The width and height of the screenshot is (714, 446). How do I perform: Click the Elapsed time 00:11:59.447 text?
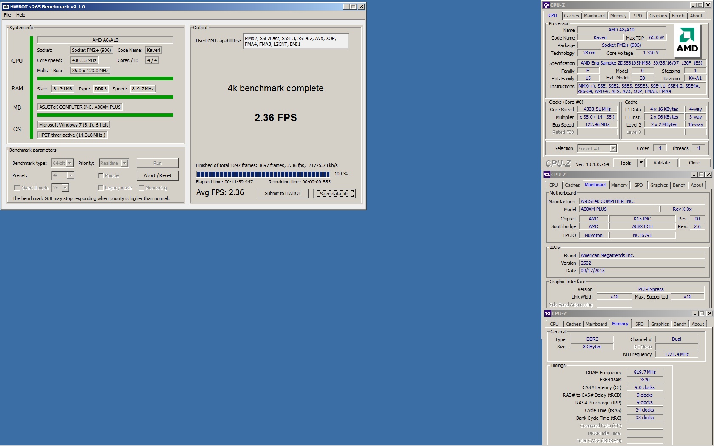click(224, 182)
